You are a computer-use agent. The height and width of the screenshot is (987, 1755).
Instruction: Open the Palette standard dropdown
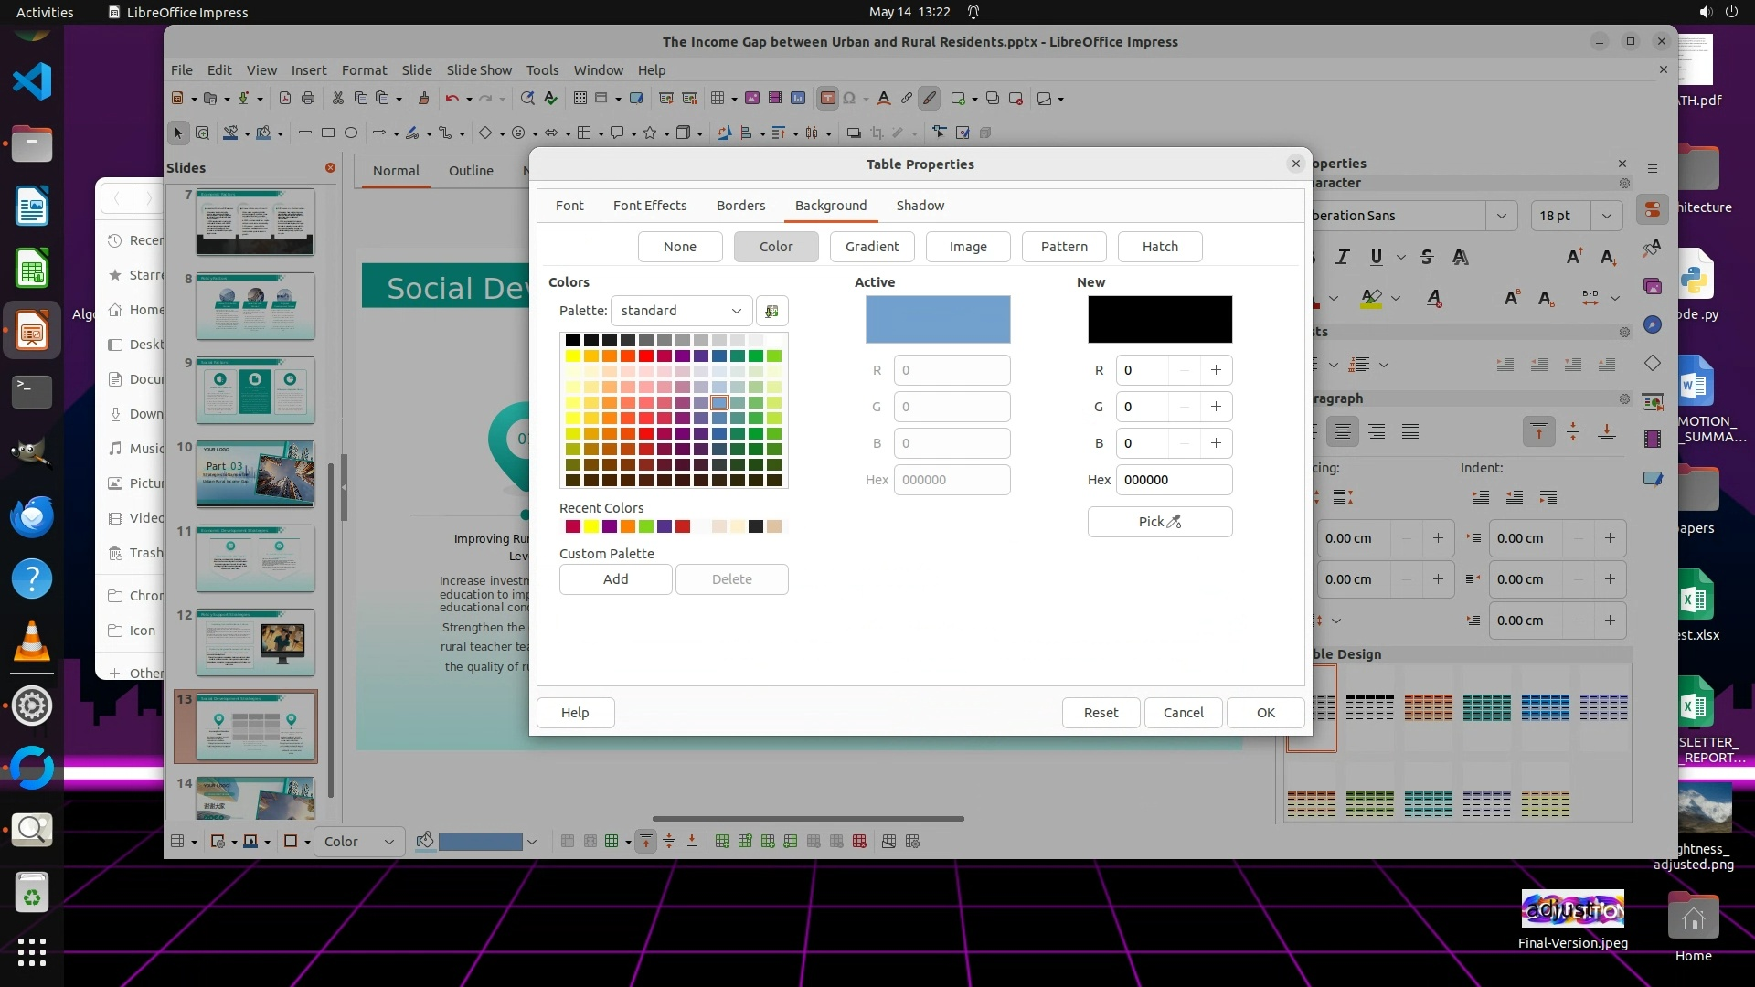(681, 311)
